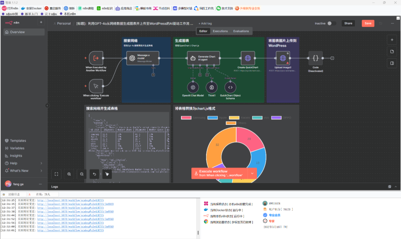This screenshot has height=239, width=401.
Task: Open workflow history icon beside Save
Action: [x=381, y=23]
